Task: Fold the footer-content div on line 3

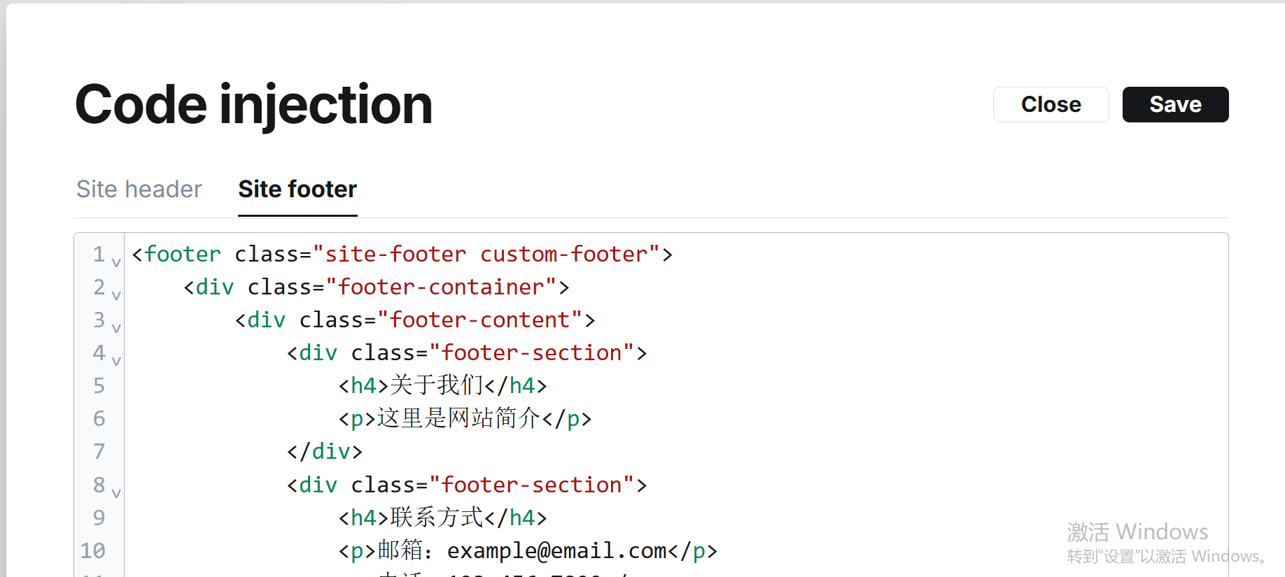Action: click(116, 328)
